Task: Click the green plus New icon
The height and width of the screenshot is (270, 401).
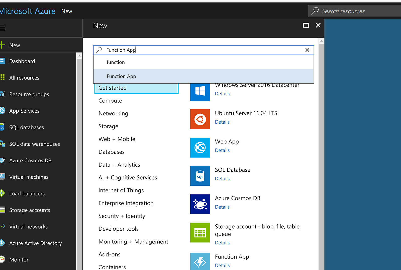Action: [x=3, y=45]
